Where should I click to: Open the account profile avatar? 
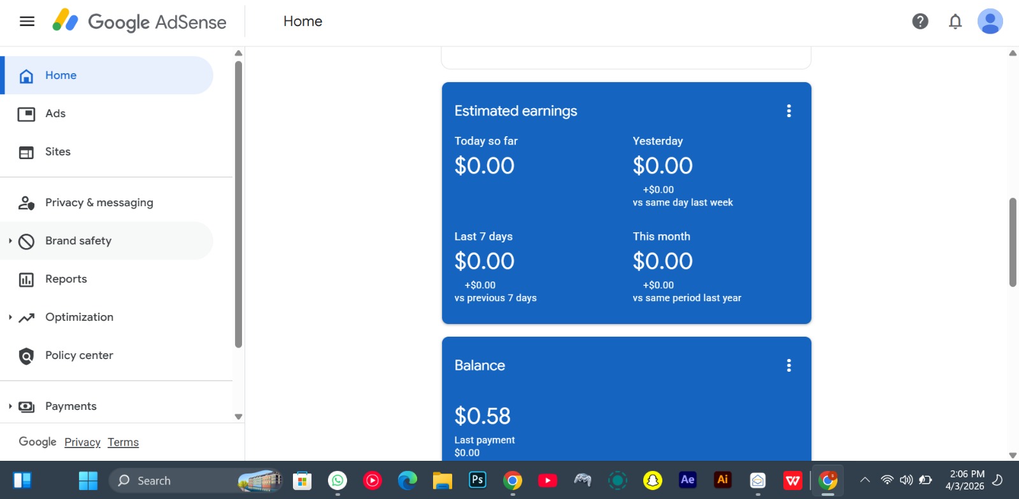point(990,22)
